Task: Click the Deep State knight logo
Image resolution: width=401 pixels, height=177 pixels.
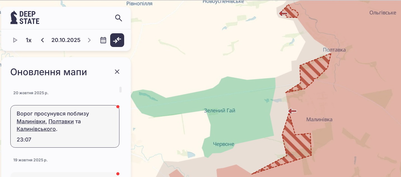Action: point(25,18)
